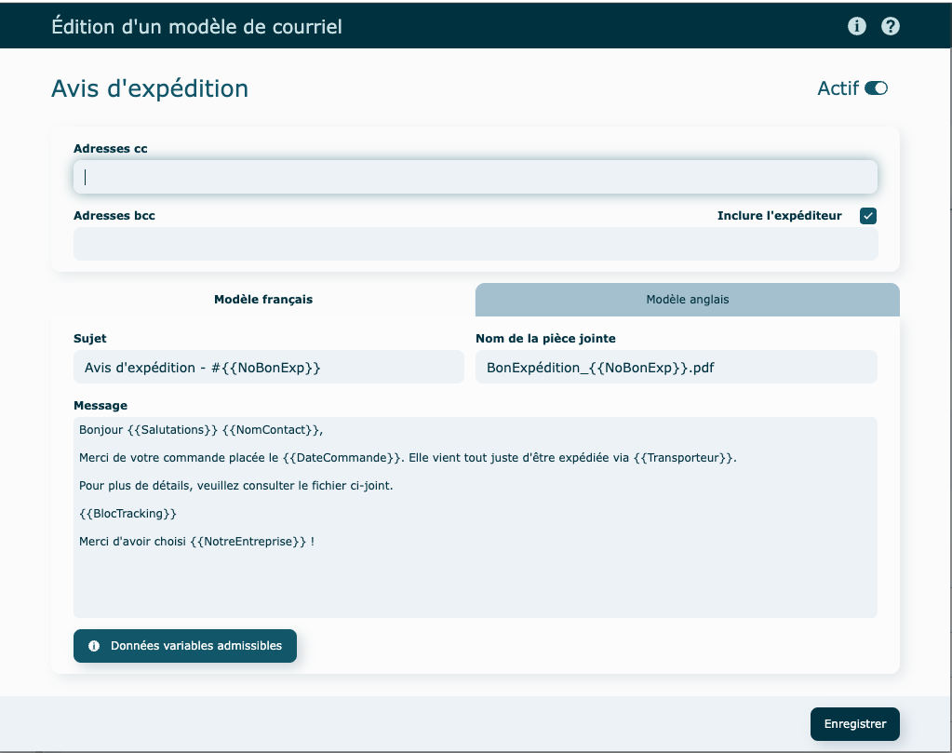Click into the Adresses bcc field
This screenshot has height=753, width=952.
(475, 244)
